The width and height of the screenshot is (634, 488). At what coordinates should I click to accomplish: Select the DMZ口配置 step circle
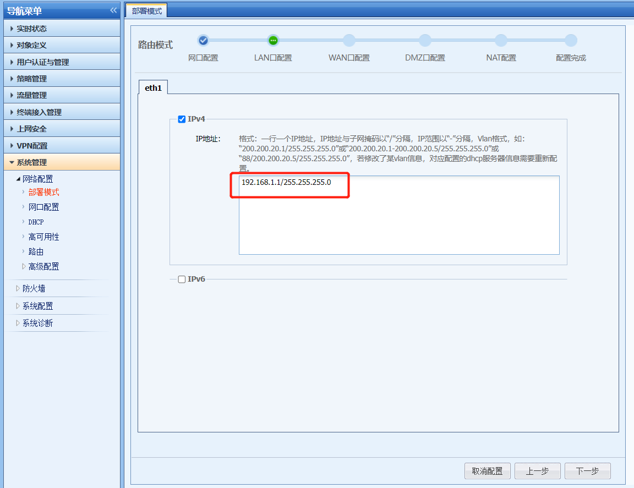point(425,40)
